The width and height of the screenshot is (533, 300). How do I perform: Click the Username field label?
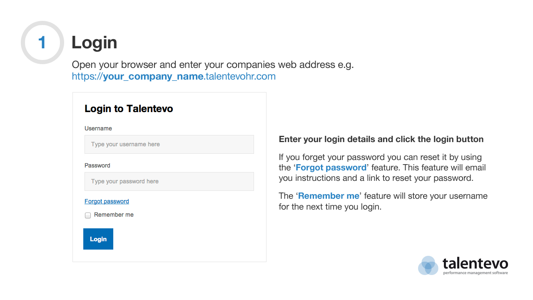coord(98,128)
